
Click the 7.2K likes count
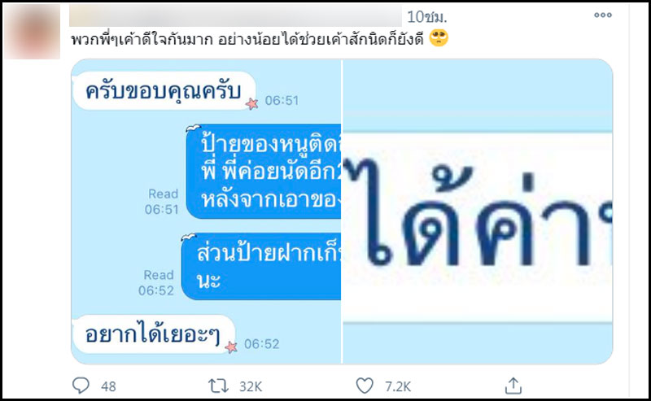[x=398, y=386]
